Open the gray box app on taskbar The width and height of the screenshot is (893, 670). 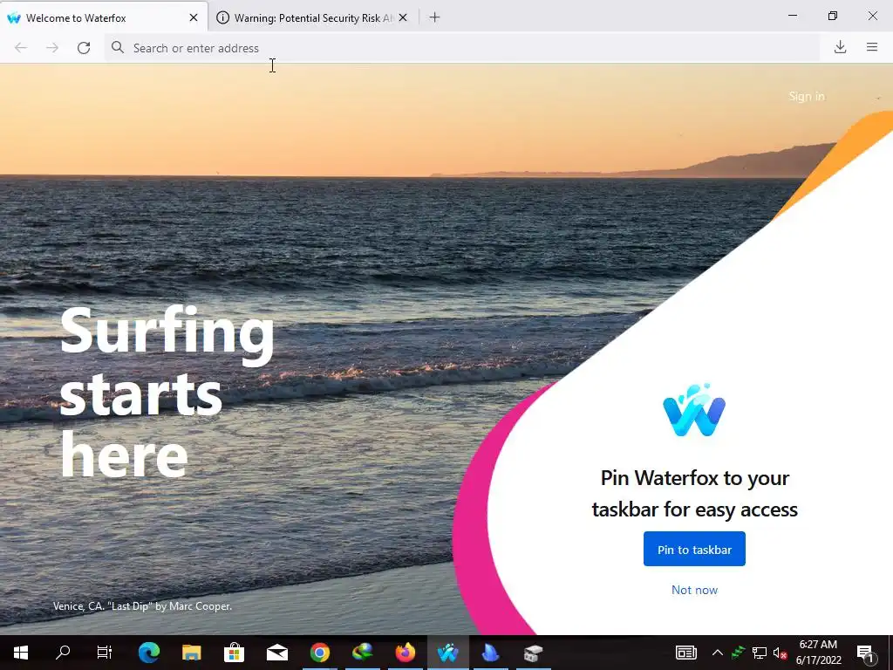533,653
